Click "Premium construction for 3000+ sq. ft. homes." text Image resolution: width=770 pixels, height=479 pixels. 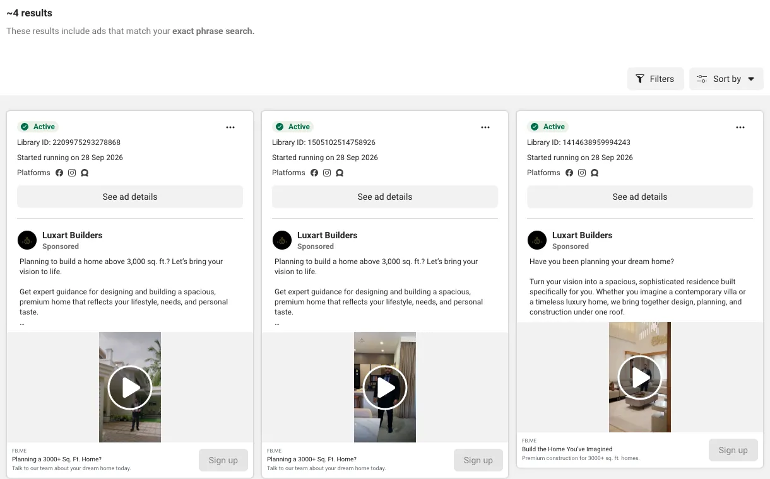581,458
